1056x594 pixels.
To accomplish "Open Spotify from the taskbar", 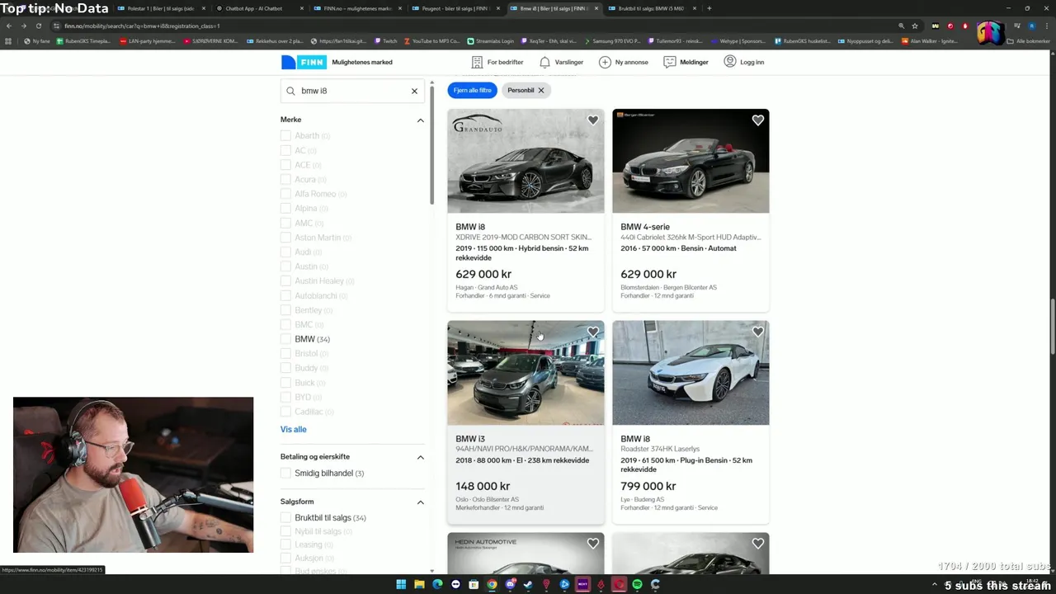I will (637, 584).
